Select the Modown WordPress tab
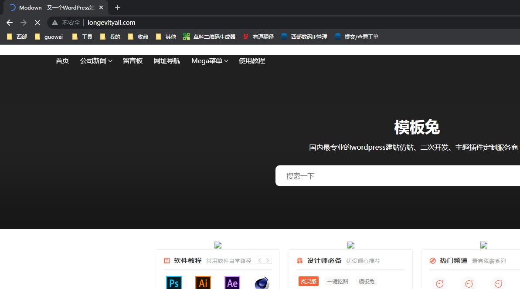Viewport: 520px width, 289px height. 56,7
